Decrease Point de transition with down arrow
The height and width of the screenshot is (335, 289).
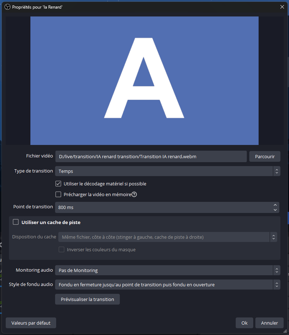[275, 210]
